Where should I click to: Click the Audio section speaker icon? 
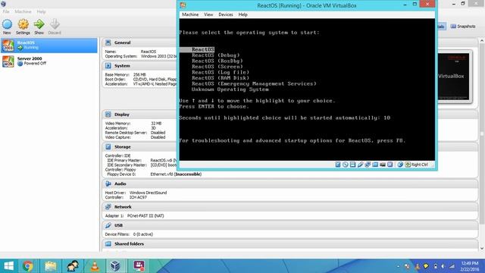click(108, 184)
